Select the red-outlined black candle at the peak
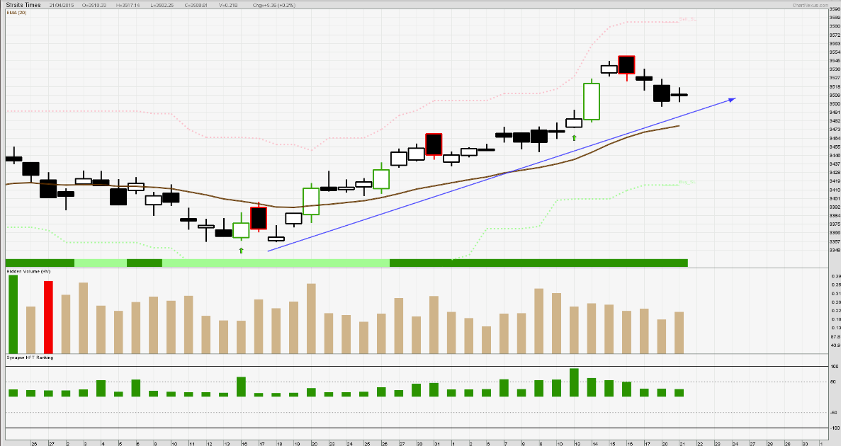The image size is (841, 446). pyautogui.click(x=626, y=64)
